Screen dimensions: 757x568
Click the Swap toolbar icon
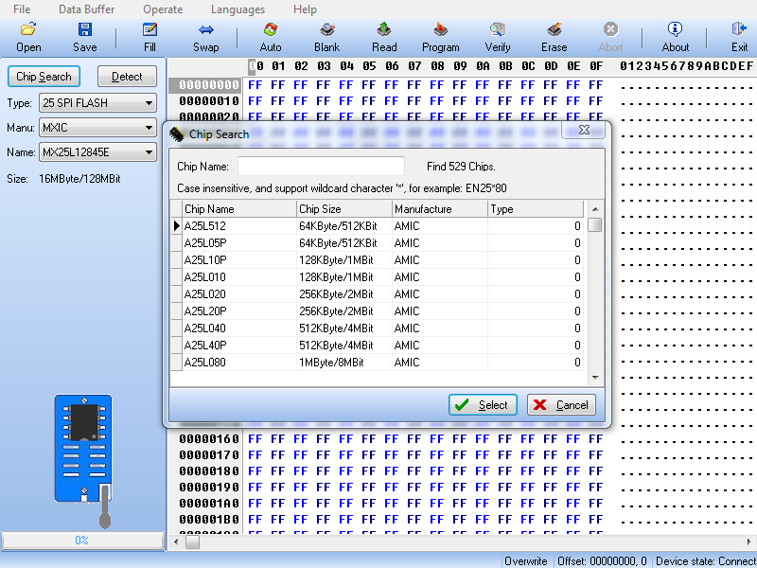click(205, 37)
